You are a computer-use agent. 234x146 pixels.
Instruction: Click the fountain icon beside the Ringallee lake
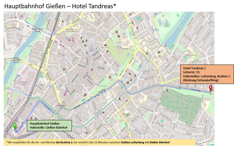(165, 46)
